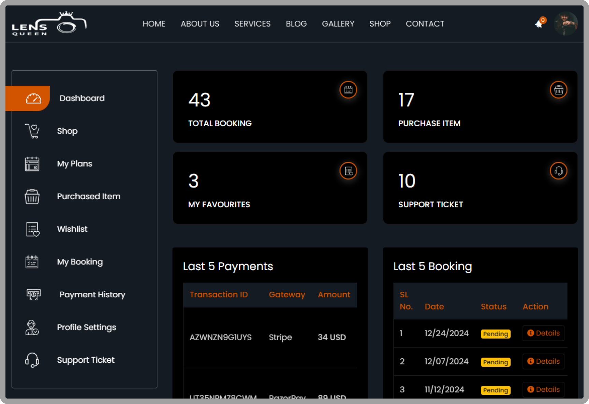Click the My Plans calendar icon
The image size is (589, 404).
tap(32, 164)
